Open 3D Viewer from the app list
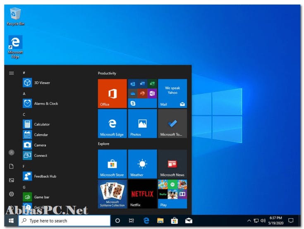The image size is (304, 229). [55, 83]
